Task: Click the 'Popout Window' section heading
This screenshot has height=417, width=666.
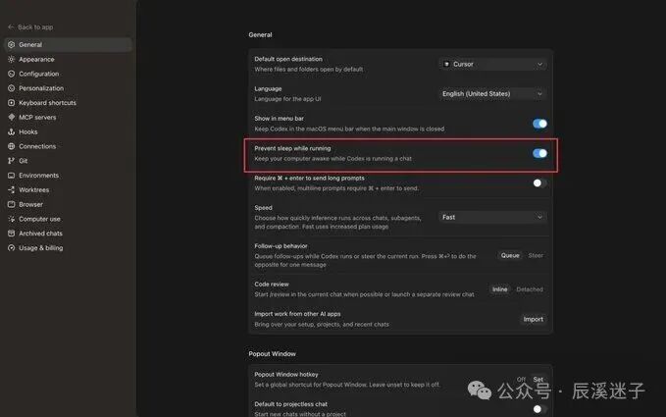Action: point(273,353)
